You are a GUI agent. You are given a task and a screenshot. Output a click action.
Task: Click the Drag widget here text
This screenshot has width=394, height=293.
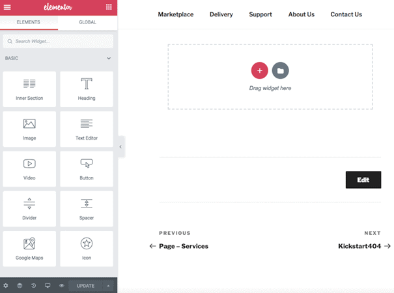coord(270,88)
